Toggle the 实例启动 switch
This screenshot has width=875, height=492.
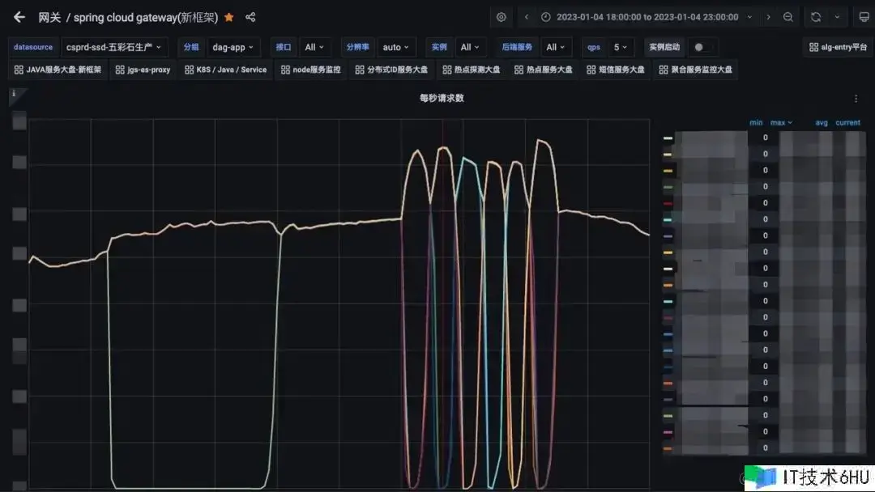[x=701, y=48]
